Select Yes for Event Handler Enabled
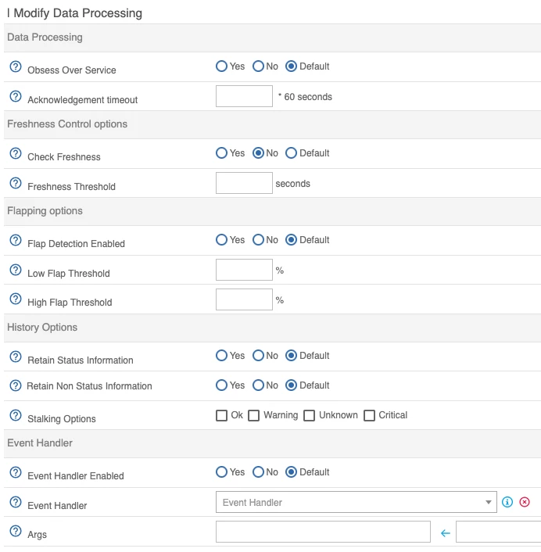Viewport: 541px width, 552px height. (221, 472)
